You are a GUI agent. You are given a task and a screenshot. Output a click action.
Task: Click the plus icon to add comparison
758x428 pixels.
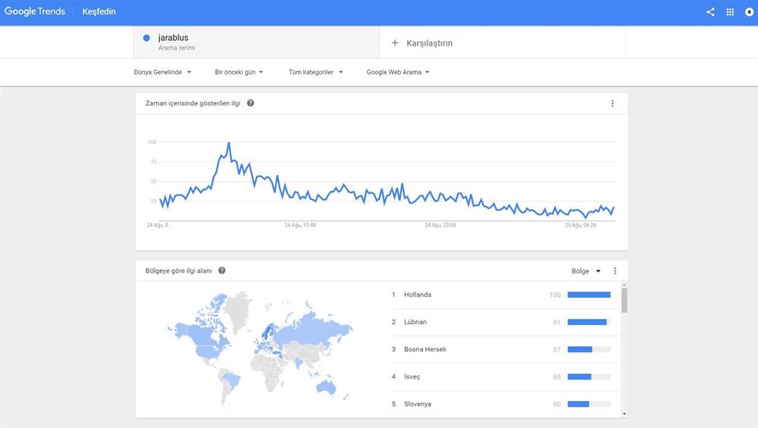395,43
